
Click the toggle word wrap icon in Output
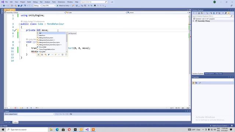[x=71, y=114]
